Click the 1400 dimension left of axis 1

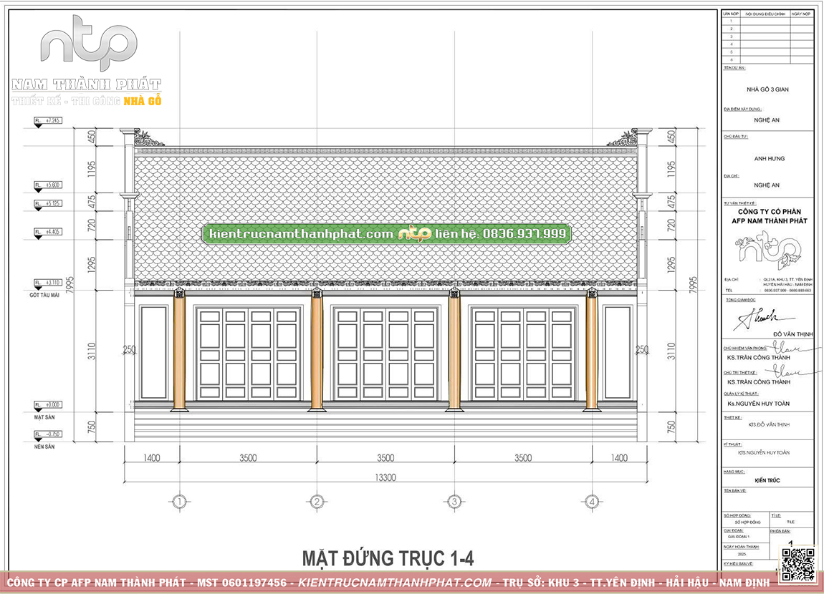[x=151, y=458]
